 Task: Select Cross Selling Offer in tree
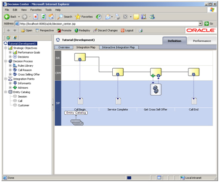[29, 74]
